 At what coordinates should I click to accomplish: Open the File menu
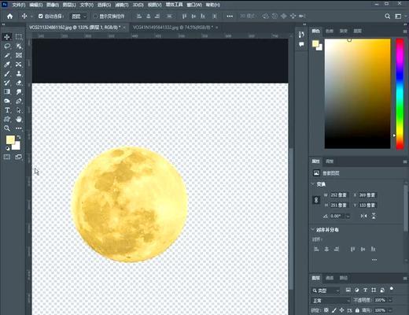click(x=19, y=5)
